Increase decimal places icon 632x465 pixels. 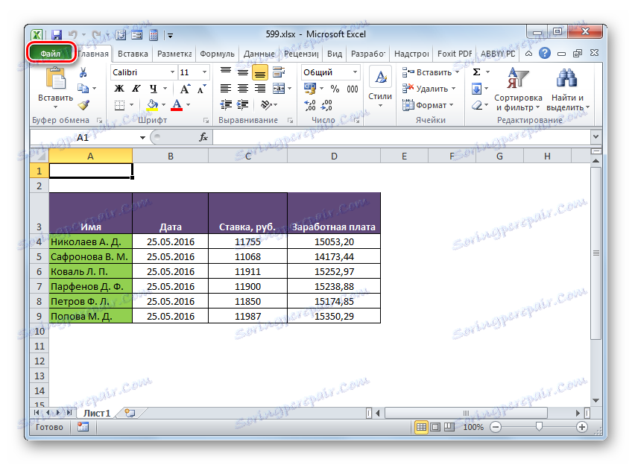click(x=310, y=105)
